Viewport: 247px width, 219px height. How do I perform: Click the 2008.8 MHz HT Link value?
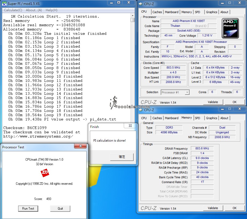(x=173, y=82)
